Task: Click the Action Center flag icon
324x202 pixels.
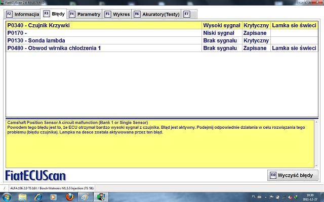Action: [271, 197]
